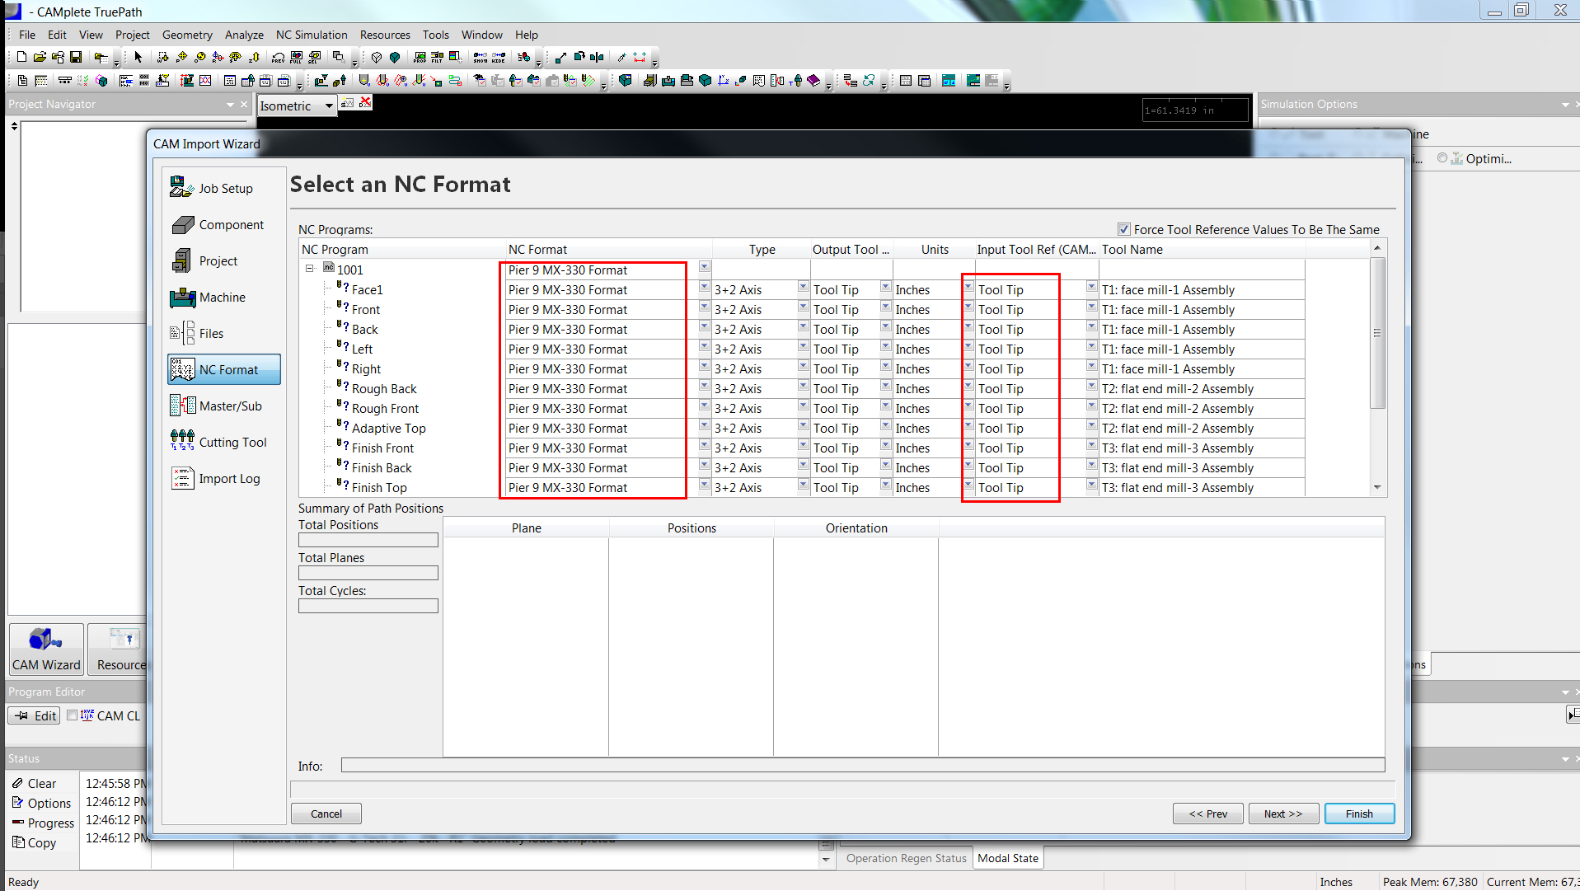The height and width of the screenshot is (891, 1580).
Task: Click Copy in the Status panel
Action: (x=35, y=842)
